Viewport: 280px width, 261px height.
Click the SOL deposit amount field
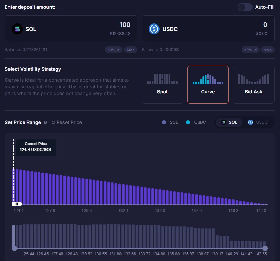click(x=102, y=25)
